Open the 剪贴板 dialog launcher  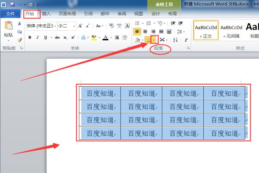coord(21,48)
